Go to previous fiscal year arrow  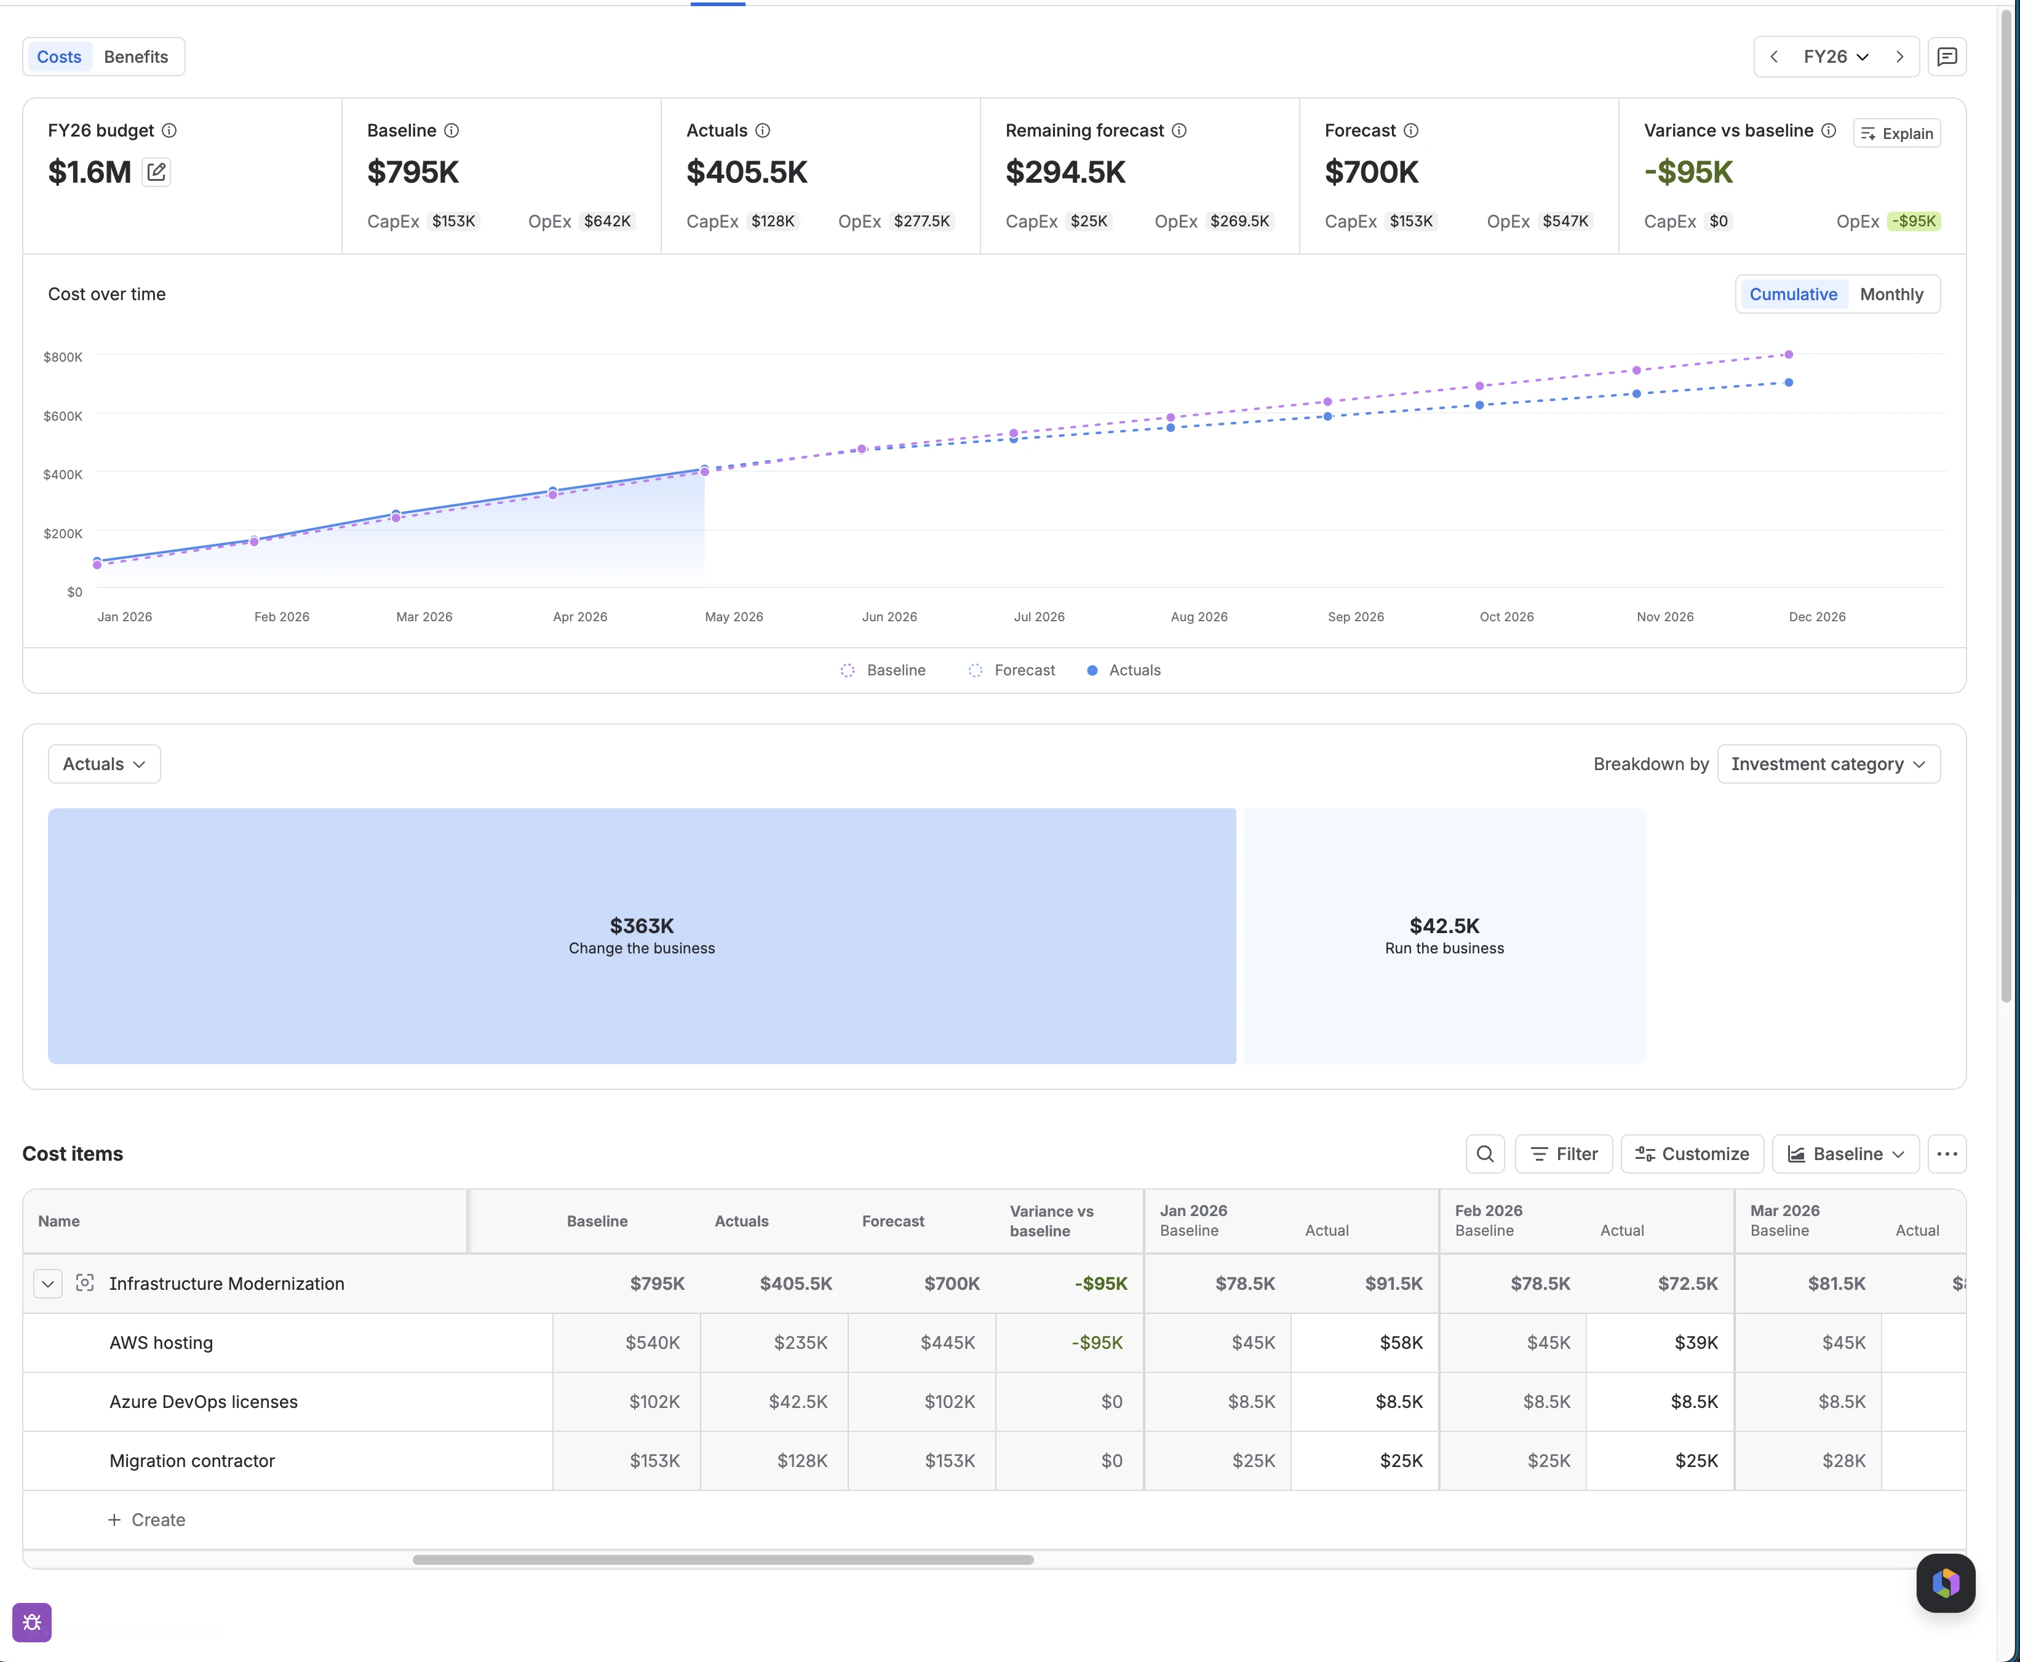point(1774,57)
